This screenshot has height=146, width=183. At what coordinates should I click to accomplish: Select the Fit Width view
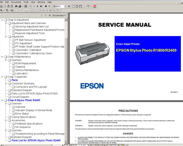pos(81,6)
